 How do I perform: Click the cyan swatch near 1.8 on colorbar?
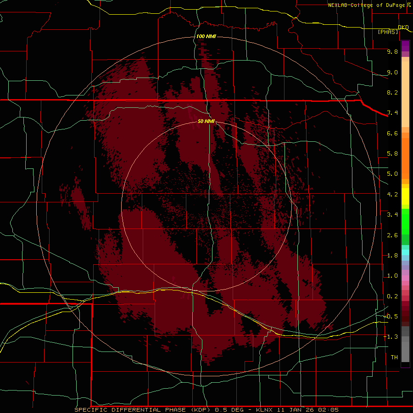(x=405, y=252)
